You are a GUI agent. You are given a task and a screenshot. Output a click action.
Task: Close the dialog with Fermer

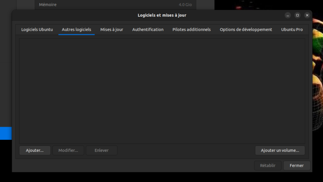[297, 165]
